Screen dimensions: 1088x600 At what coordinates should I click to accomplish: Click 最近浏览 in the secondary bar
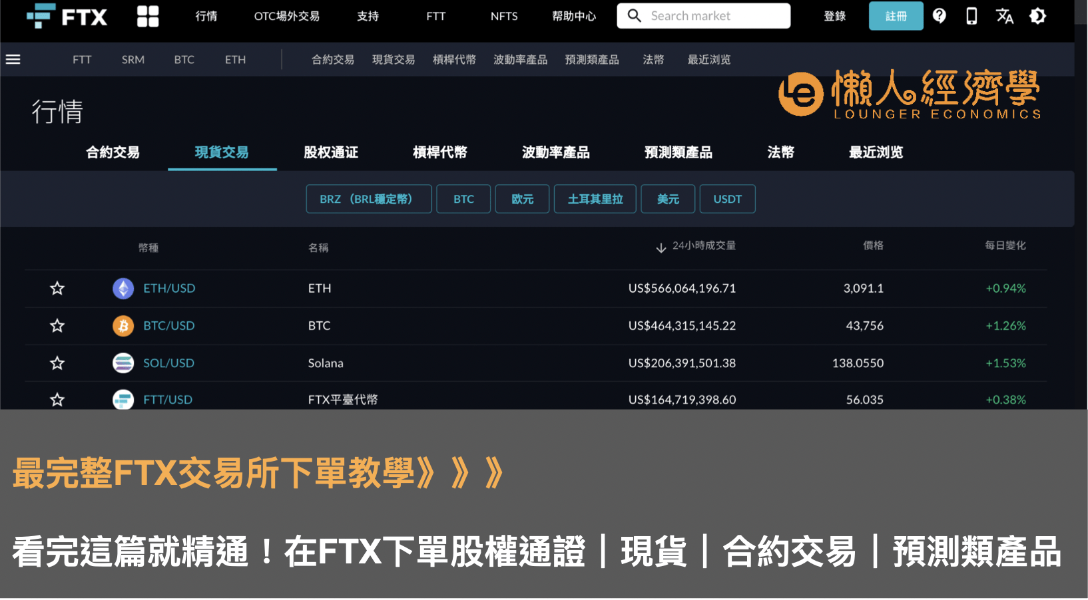tap(709, 59)
